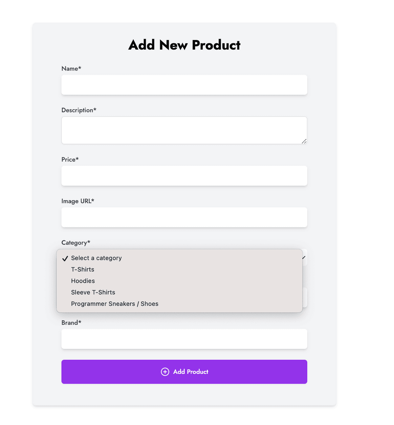Click the plus circle icon in Add Product

[165, 372]
